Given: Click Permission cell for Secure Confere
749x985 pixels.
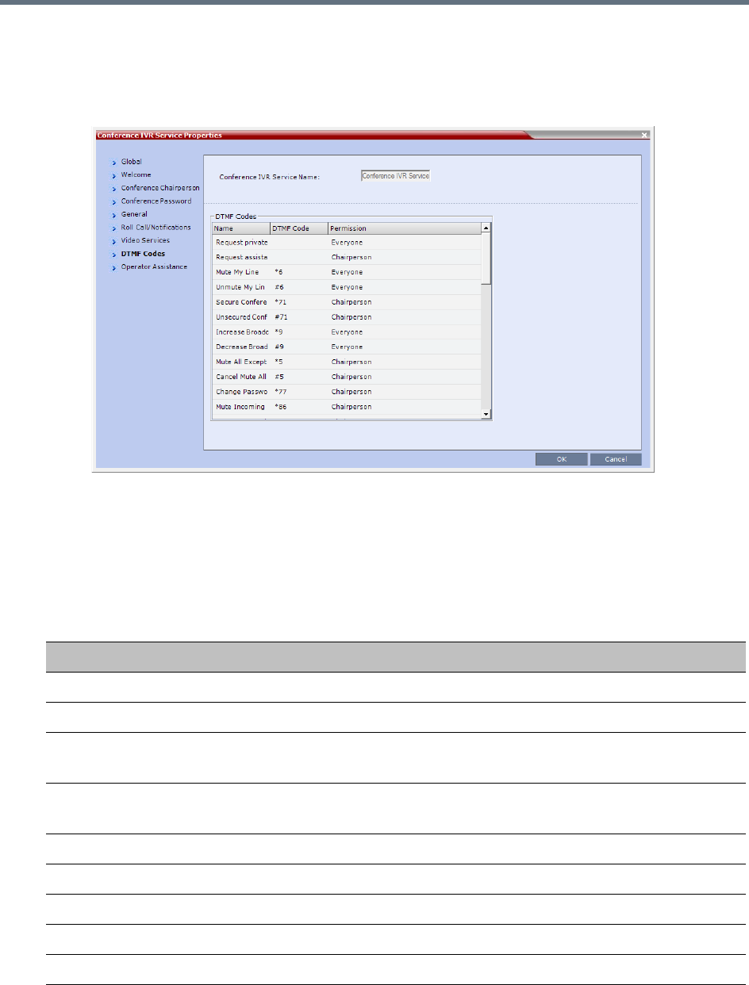Looking at the screenshot, I should tap(405, 302).
